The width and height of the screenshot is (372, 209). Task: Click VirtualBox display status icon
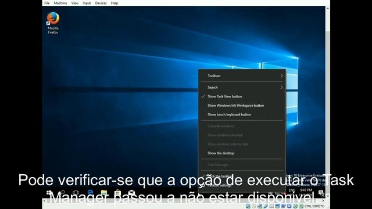[277, 206]
